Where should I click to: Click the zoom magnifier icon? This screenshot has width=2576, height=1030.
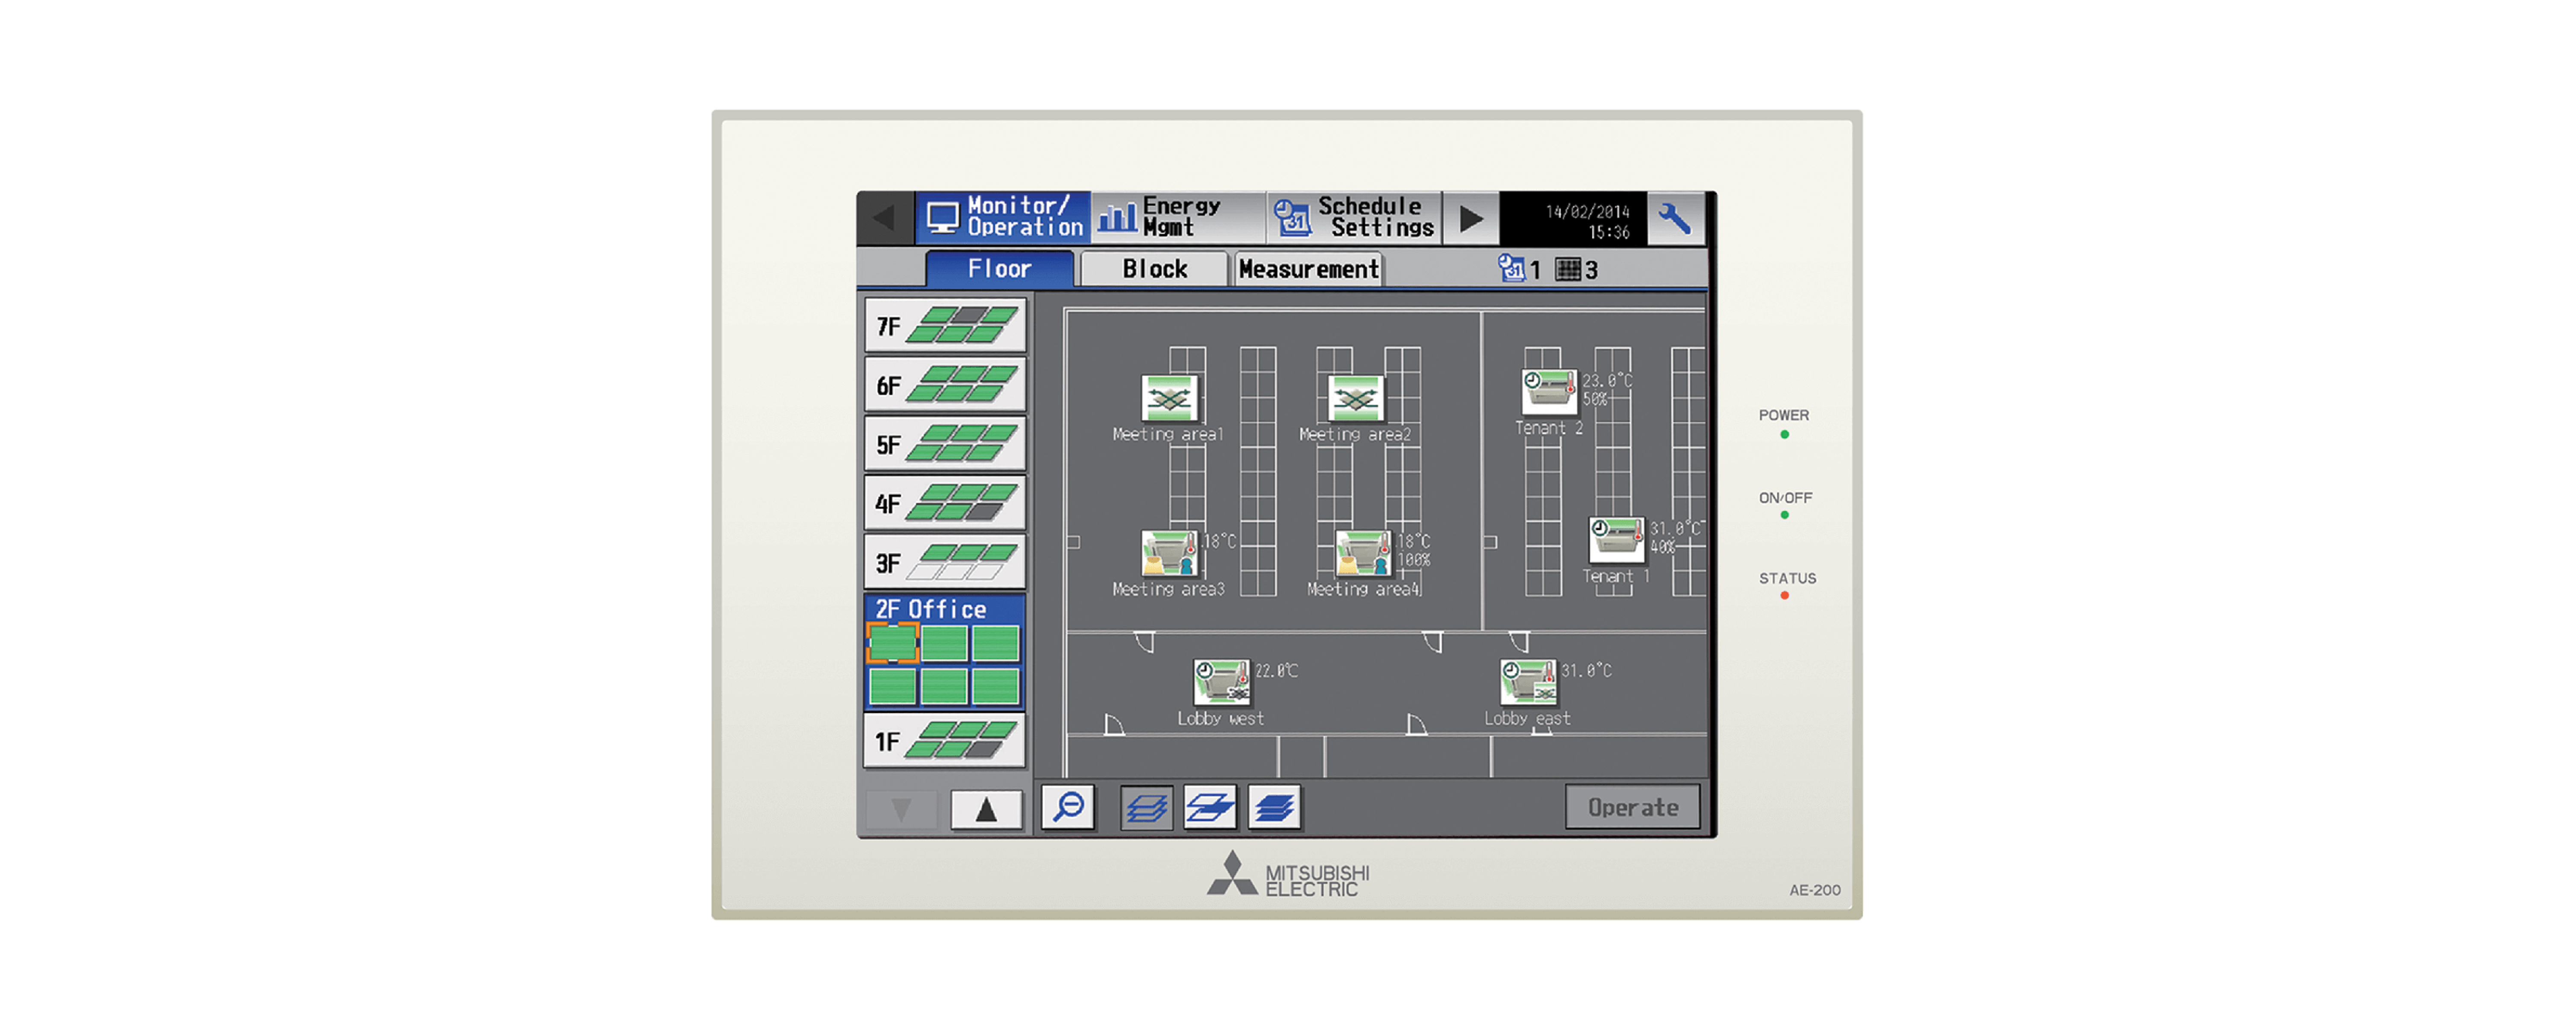click(x=1068, y=806)
